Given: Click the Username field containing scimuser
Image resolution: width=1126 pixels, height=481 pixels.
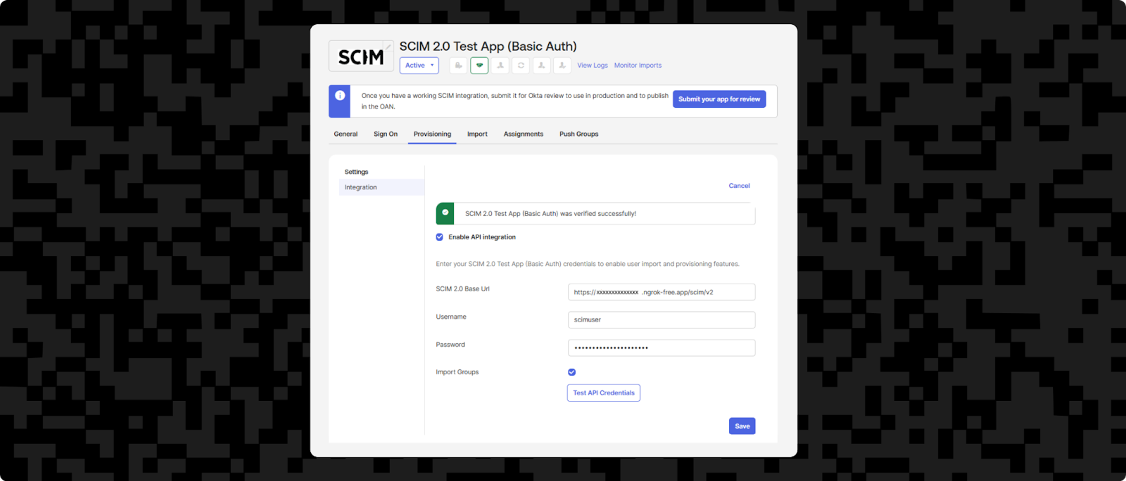Looking at the screenshot, I should (661, 320).
